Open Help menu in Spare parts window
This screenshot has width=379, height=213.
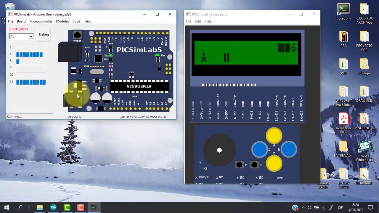click(208, 21)
